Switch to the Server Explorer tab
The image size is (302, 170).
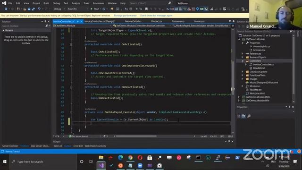click(10, 146)
